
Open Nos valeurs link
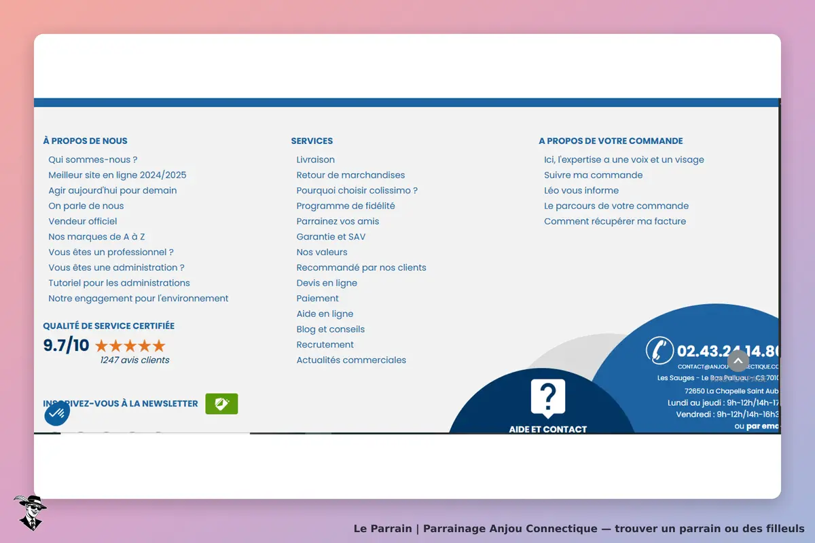[x=322, y=252]
